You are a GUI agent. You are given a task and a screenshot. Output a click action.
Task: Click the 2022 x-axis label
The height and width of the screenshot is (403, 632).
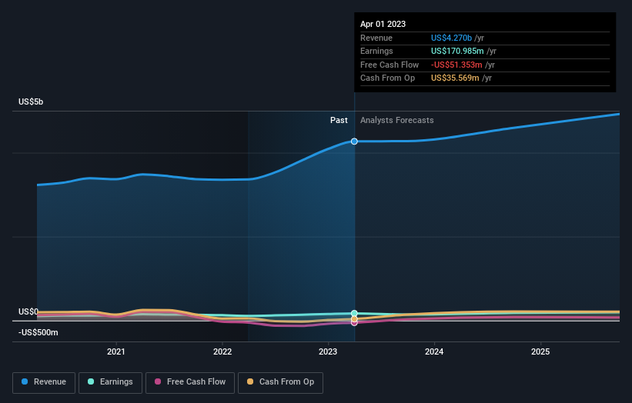coord(222,351)
